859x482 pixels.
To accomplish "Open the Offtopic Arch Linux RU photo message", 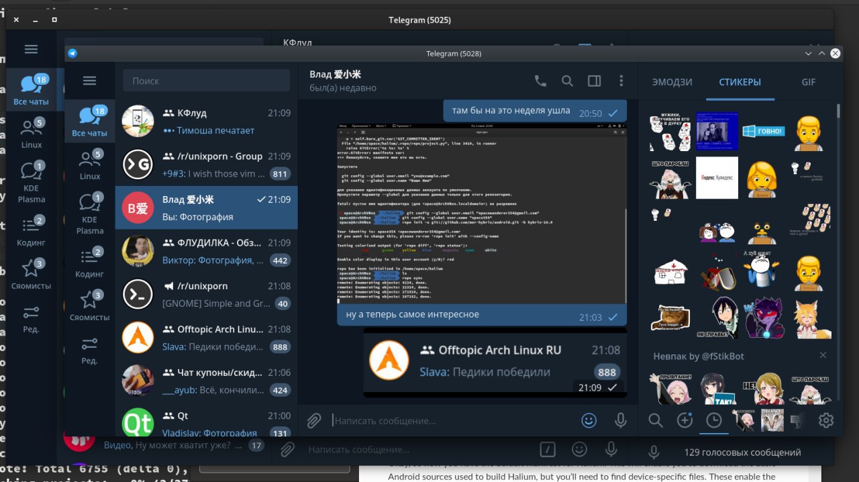I will click(x=495, y=361).
